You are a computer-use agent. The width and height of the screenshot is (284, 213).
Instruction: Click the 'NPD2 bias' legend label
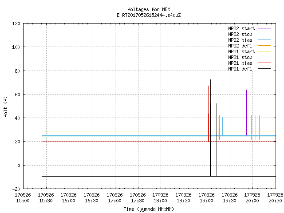240,40
